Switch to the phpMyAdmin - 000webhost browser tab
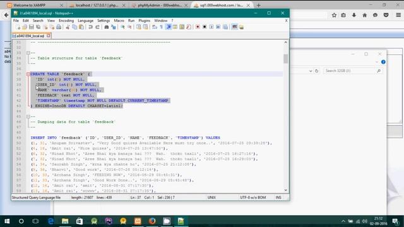 [159, 5]
